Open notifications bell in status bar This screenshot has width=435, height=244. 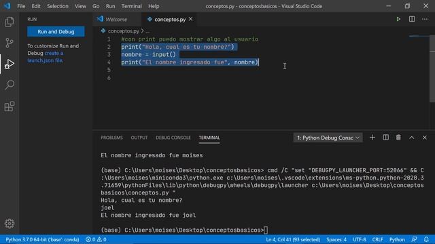pos(426,239)
